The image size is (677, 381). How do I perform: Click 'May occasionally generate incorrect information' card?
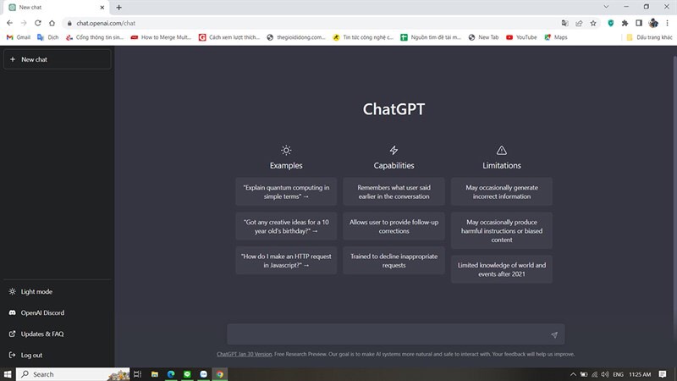point(502,192)
